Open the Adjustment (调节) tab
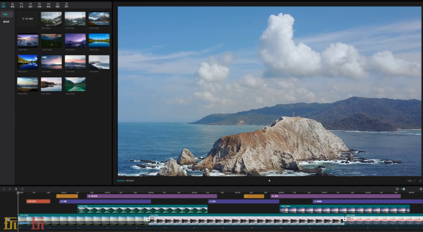This screenshot has width=423, height=232. [66, 5]
